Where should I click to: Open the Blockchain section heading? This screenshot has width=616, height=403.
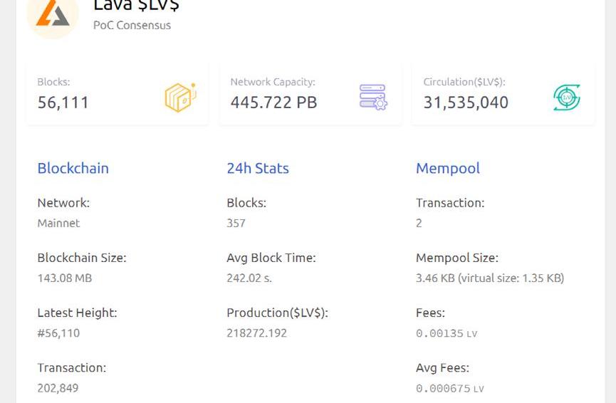pos(73,168)
